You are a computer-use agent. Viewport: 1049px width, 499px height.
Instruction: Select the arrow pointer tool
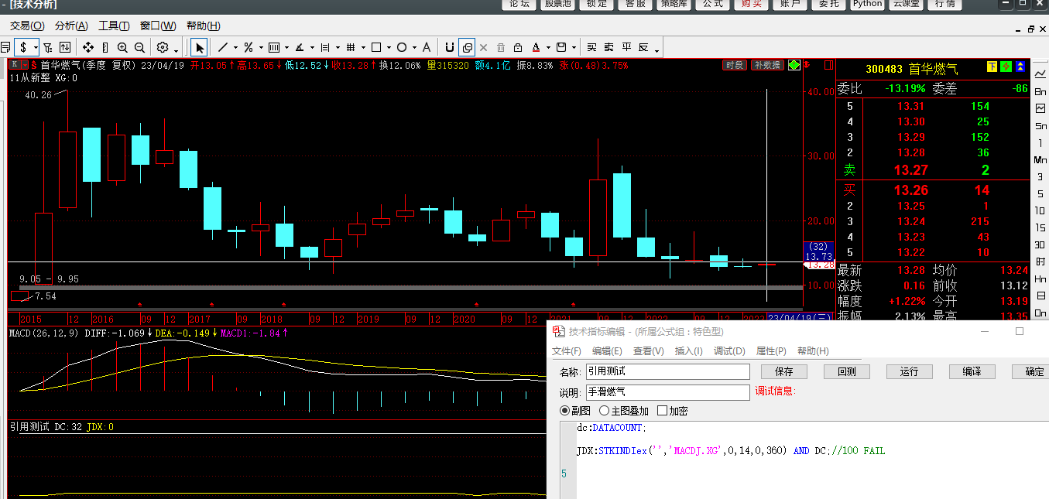coord(199,47)
